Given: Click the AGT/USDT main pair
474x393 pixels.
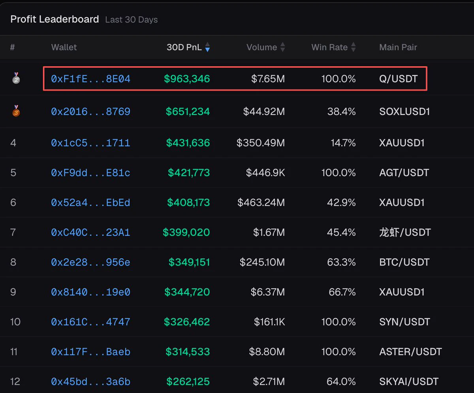Looking at the screenshot, I should click(x=404, y=173).
